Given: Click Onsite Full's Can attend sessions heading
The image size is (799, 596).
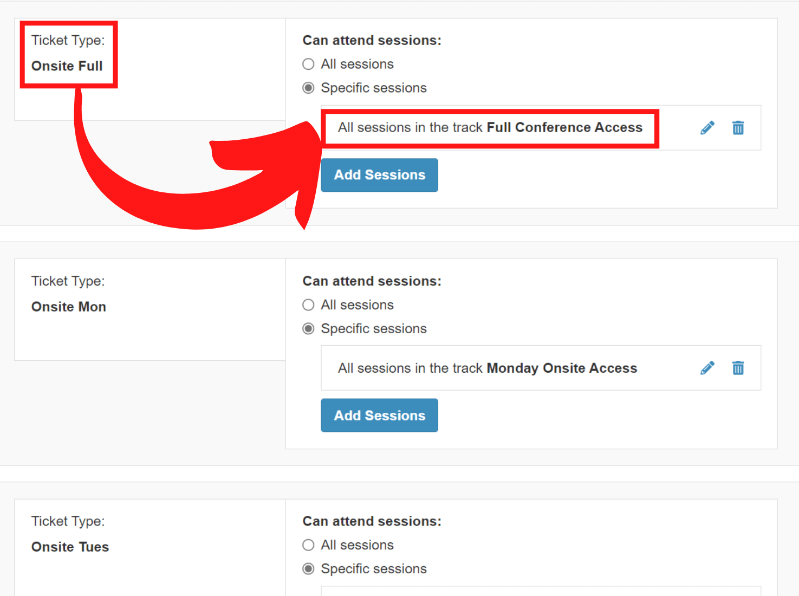Looking at the screenshot, I should (x=372, y=41).
